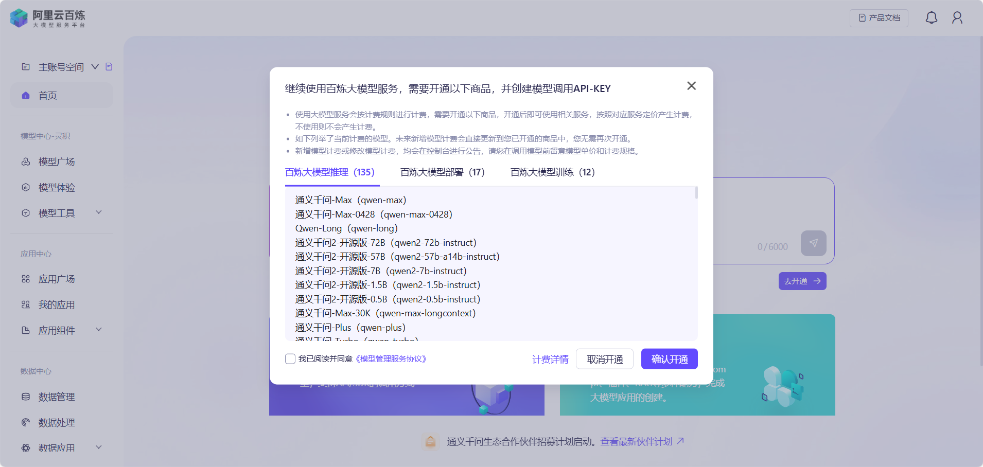This screenshot has width=983, height=467.
Task: Click the model list scrollbar in dialog
Action: (x=696, y=193)
